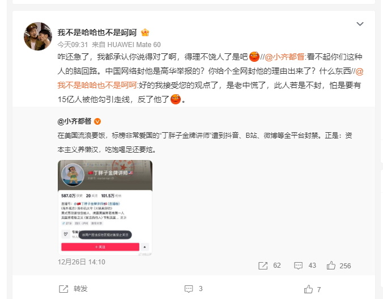Open username 我不是哈哈也不是呵呵 profile
The width and height of the screenshot is (383, 299).
coord(97,32)
